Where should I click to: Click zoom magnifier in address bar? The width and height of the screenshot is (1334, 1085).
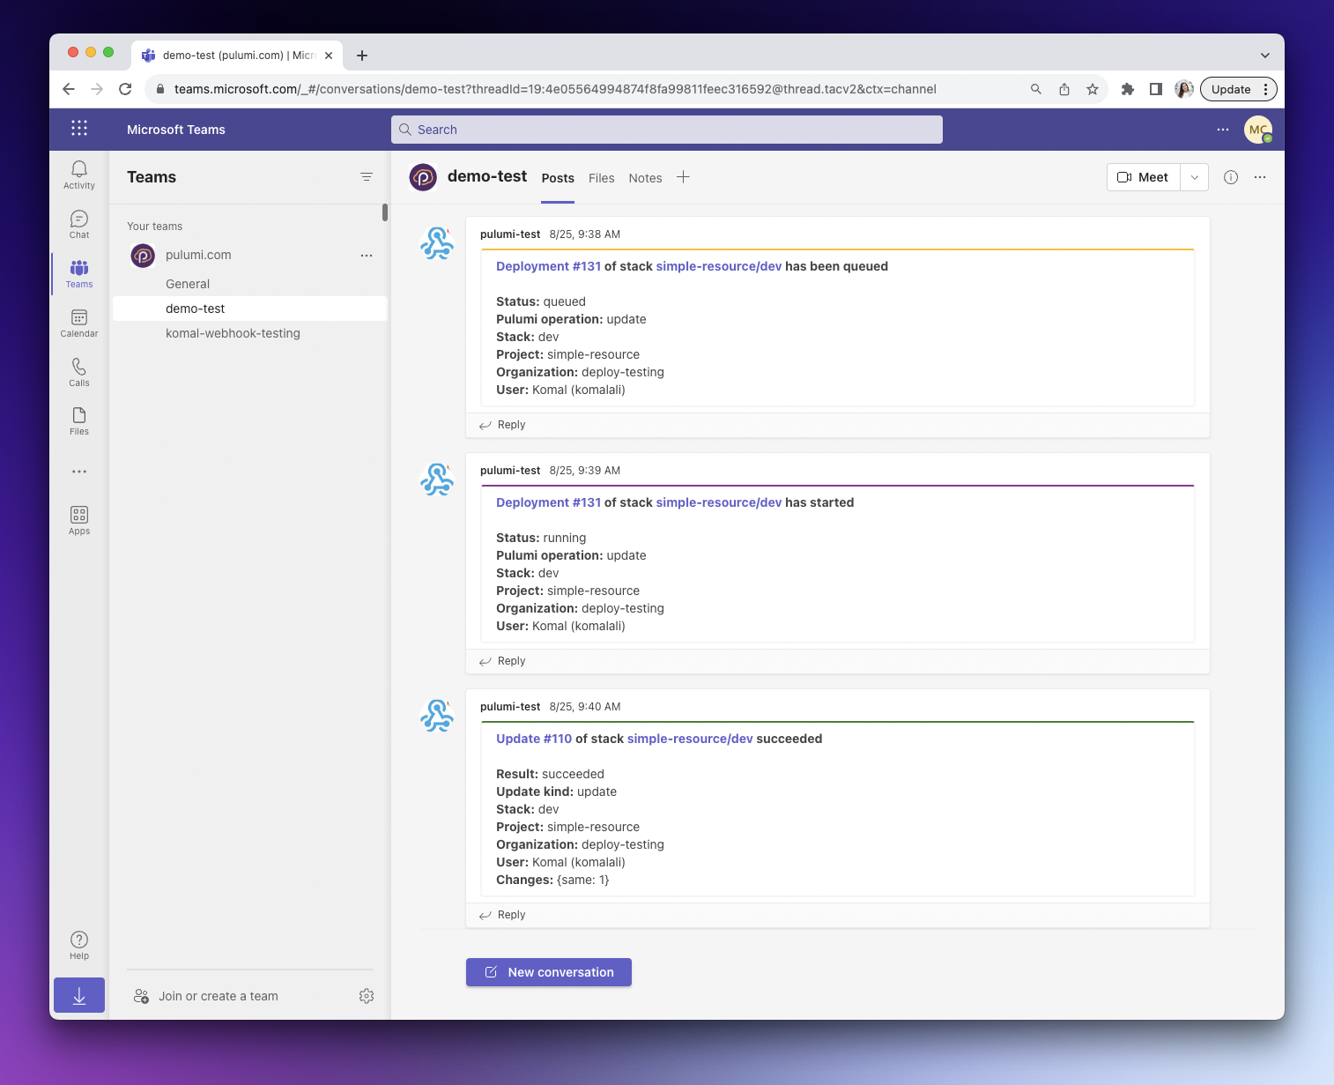coord(1036,89)
